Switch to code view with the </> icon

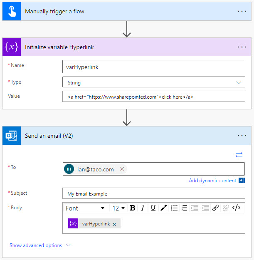click(236, 208)
